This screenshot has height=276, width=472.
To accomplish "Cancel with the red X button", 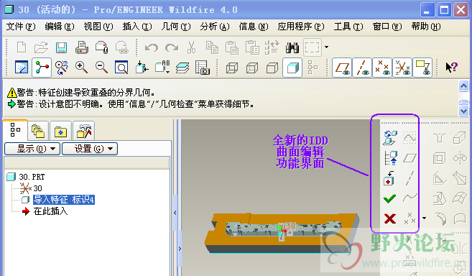I will (x=390, y=218).
